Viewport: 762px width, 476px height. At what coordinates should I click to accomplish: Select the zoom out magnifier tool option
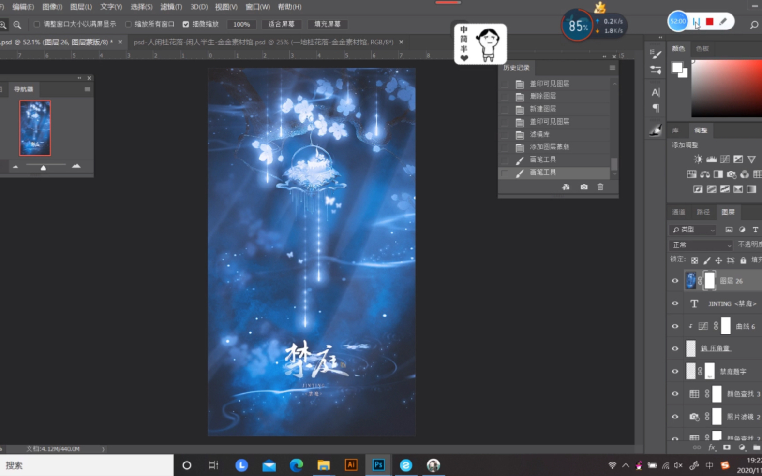pos(17,25)
